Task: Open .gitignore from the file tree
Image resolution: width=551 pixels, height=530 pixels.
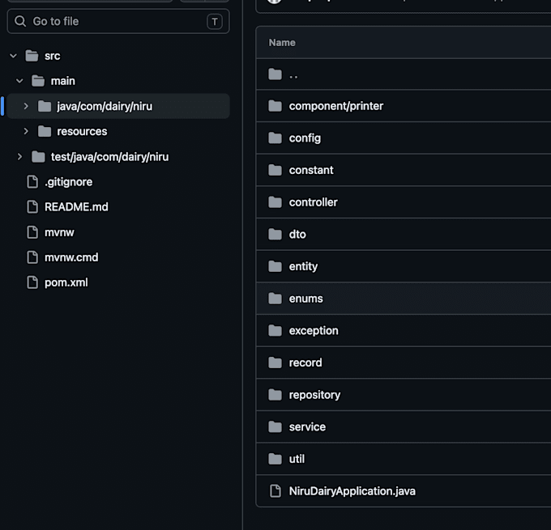Action: pyautogui.click(x=69, y=182)
